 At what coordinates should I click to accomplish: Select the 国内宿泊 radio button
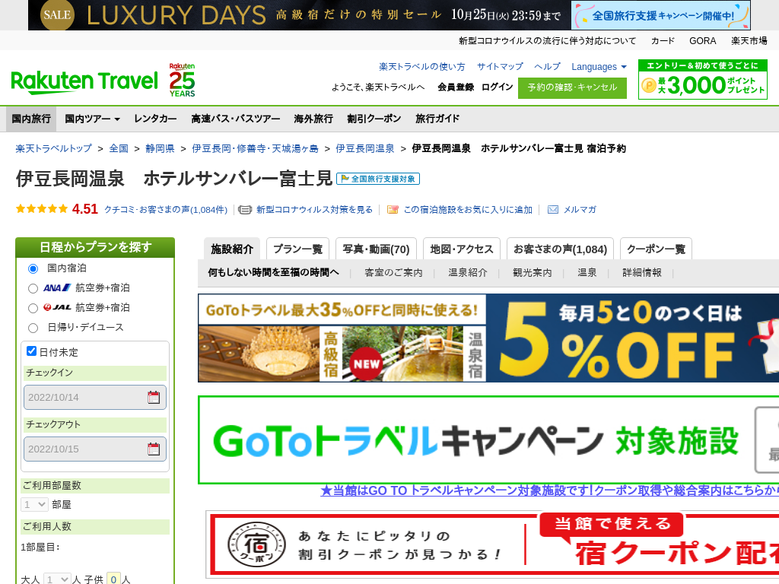click(33, 268)
